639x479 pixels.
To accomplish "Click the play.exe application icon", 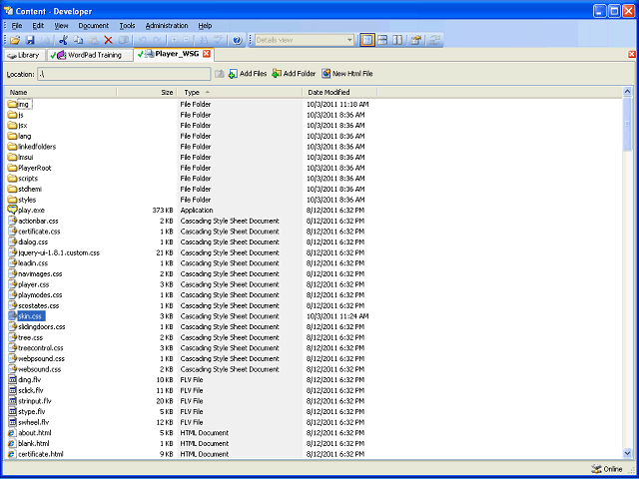I will pos(13,211).
